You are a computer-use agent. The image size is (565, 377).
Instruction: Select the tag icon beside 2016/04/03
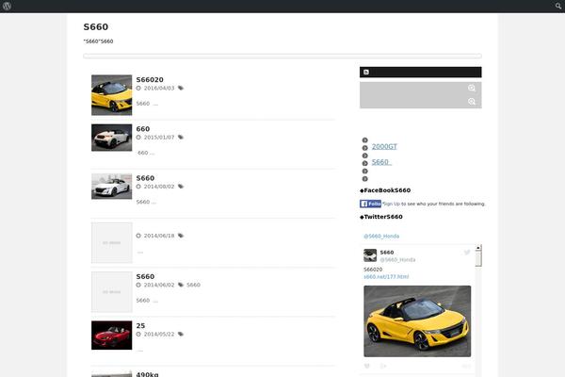point(181,88)
